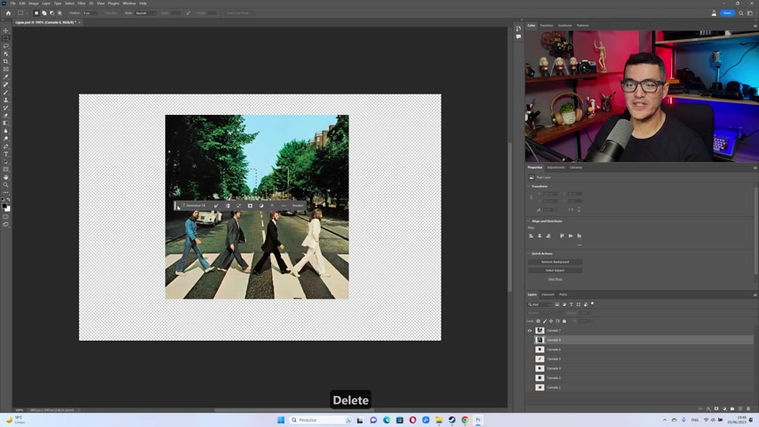Open the Filter menu

click(82, 4)
